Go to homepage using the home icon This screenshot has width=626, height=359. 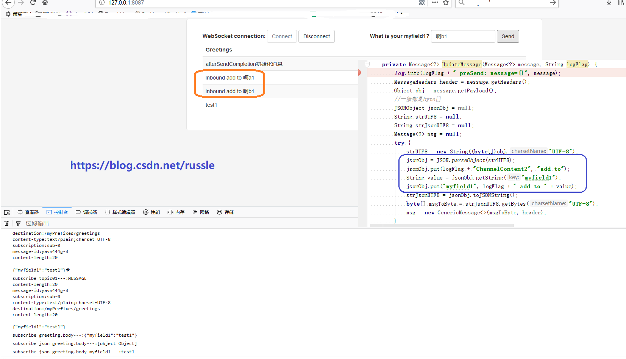click(x=45, y=3)
